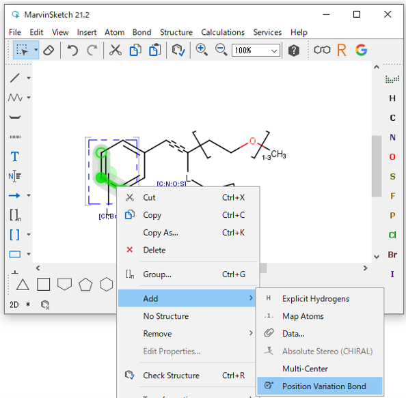
Task: Choose Group... in the context menu
Action: pos(188,274)
